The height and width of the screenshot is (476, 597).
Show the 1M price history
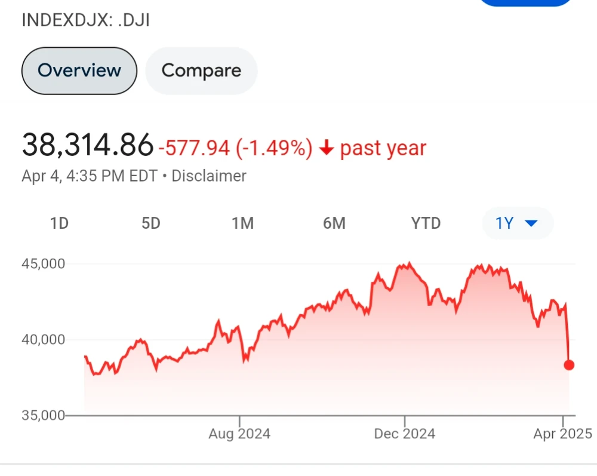pyautogui.click(x=242, y=223)
